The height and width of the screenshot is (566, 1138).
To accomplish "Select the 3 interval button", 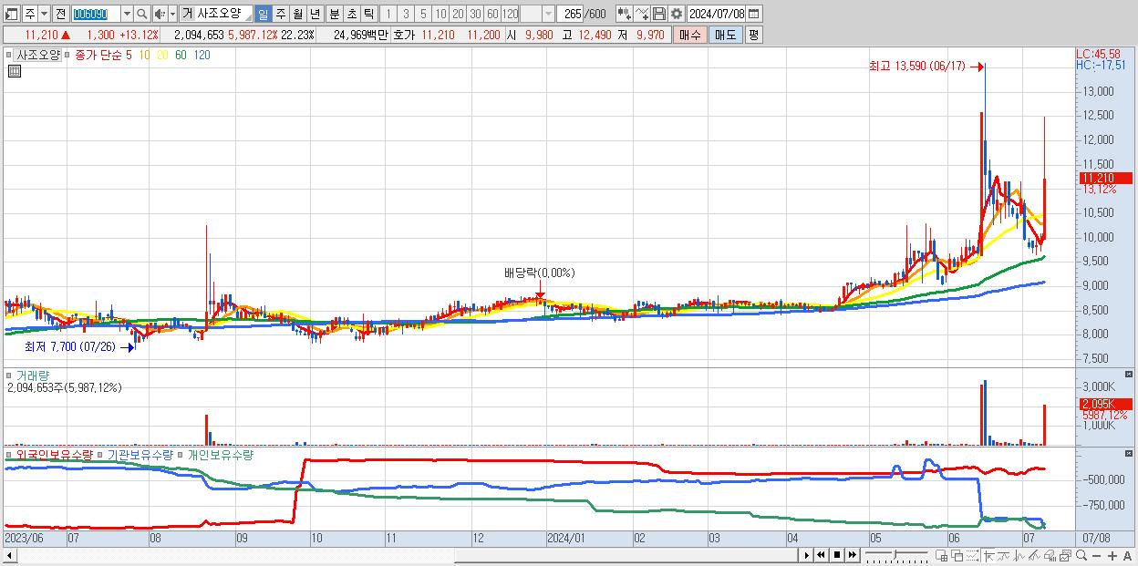I will 405,14.
